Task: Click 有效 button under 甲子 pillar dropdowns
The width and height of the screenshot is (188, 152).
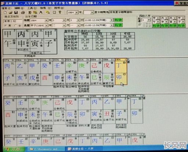Action: click(181, 25)
